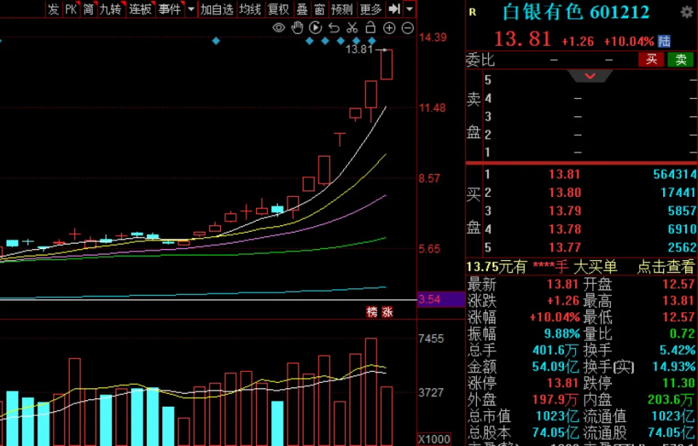Start chart replay with the play icon
Viewport: 698px width, 446px height.
(315, 28)
